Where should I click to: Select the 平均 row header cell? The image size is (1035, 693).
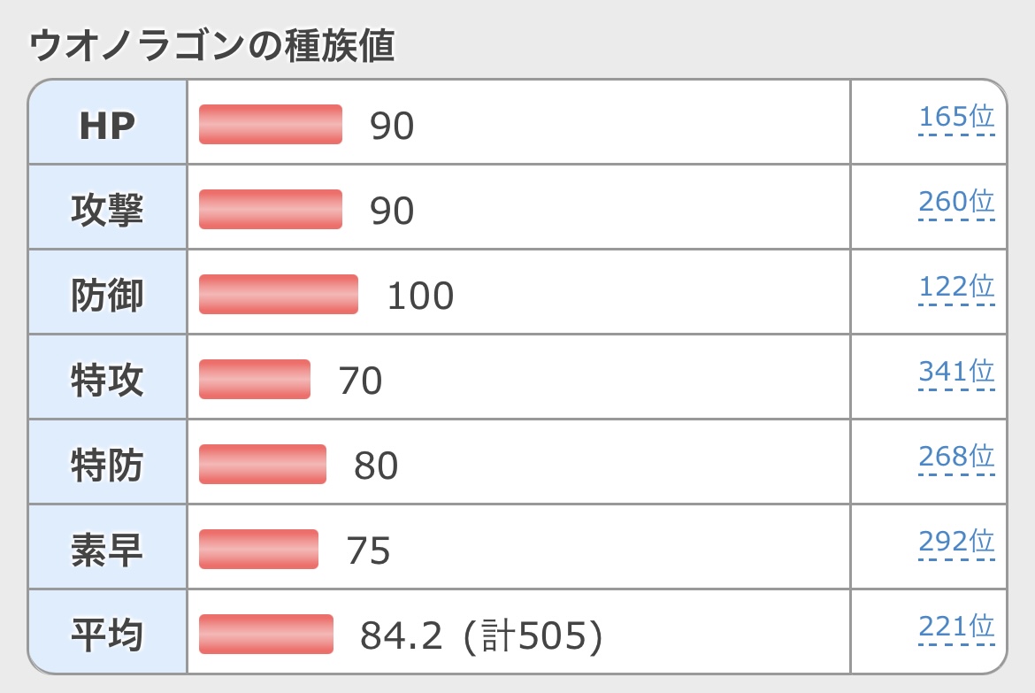pos(107,635)
